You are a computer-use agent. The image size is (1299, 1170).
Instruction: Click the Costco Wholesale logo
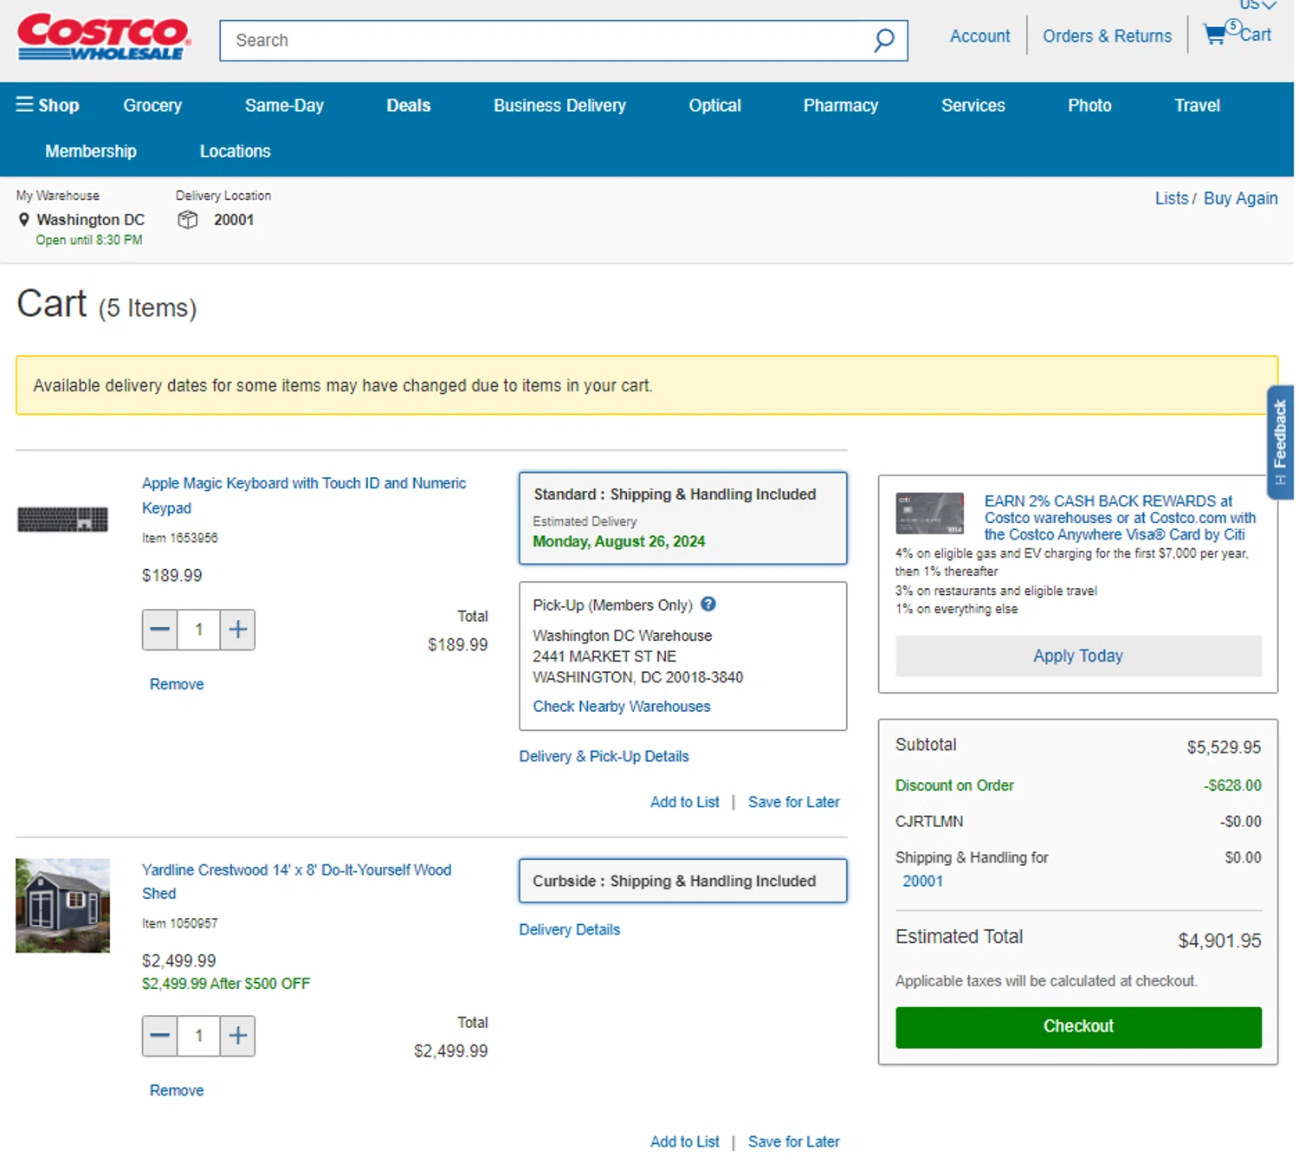click(x=104, y=36)
